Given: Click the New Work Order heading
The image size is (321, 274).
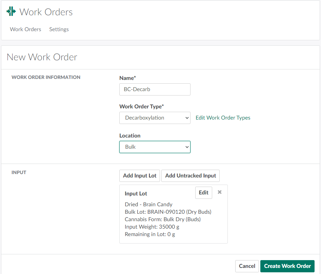Looking at the screenshot, I should click(x=42, y=57).
